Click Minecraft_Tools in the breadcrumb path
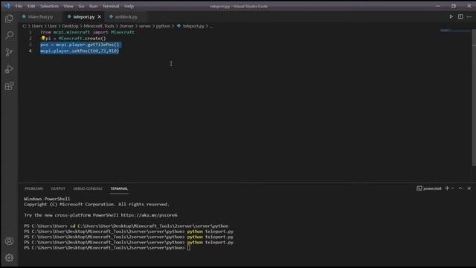 click(x=99, y=26)
